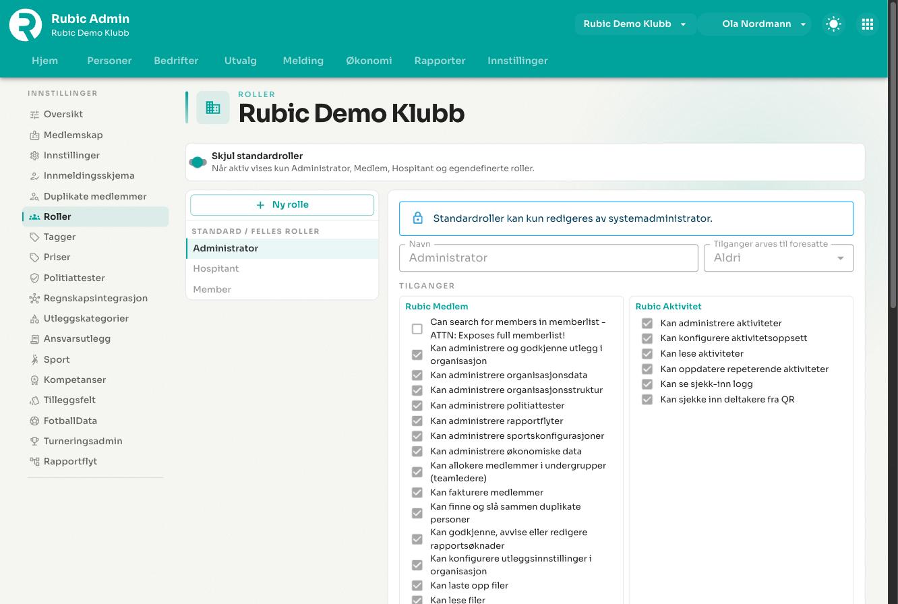Click the Rapportflyt flow icon
The width and height of the screenshot is (898, 604).
(x=34, y=462)
